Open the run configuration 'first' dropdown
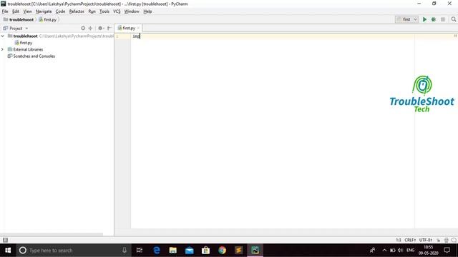This screenshot has height=257, width=458. pos(407,19)
